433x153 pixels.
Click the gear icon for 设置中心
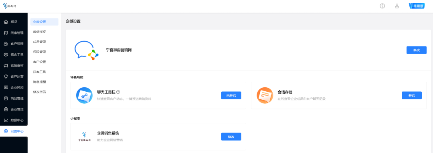pyautogui.click(x=6, y=131)
